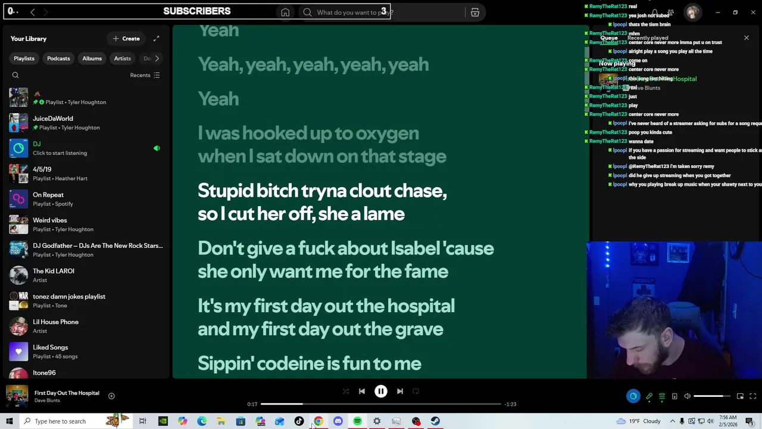Show hidden system tray icons
Viewport: 762px width, 429px height.
pos(672,421)
